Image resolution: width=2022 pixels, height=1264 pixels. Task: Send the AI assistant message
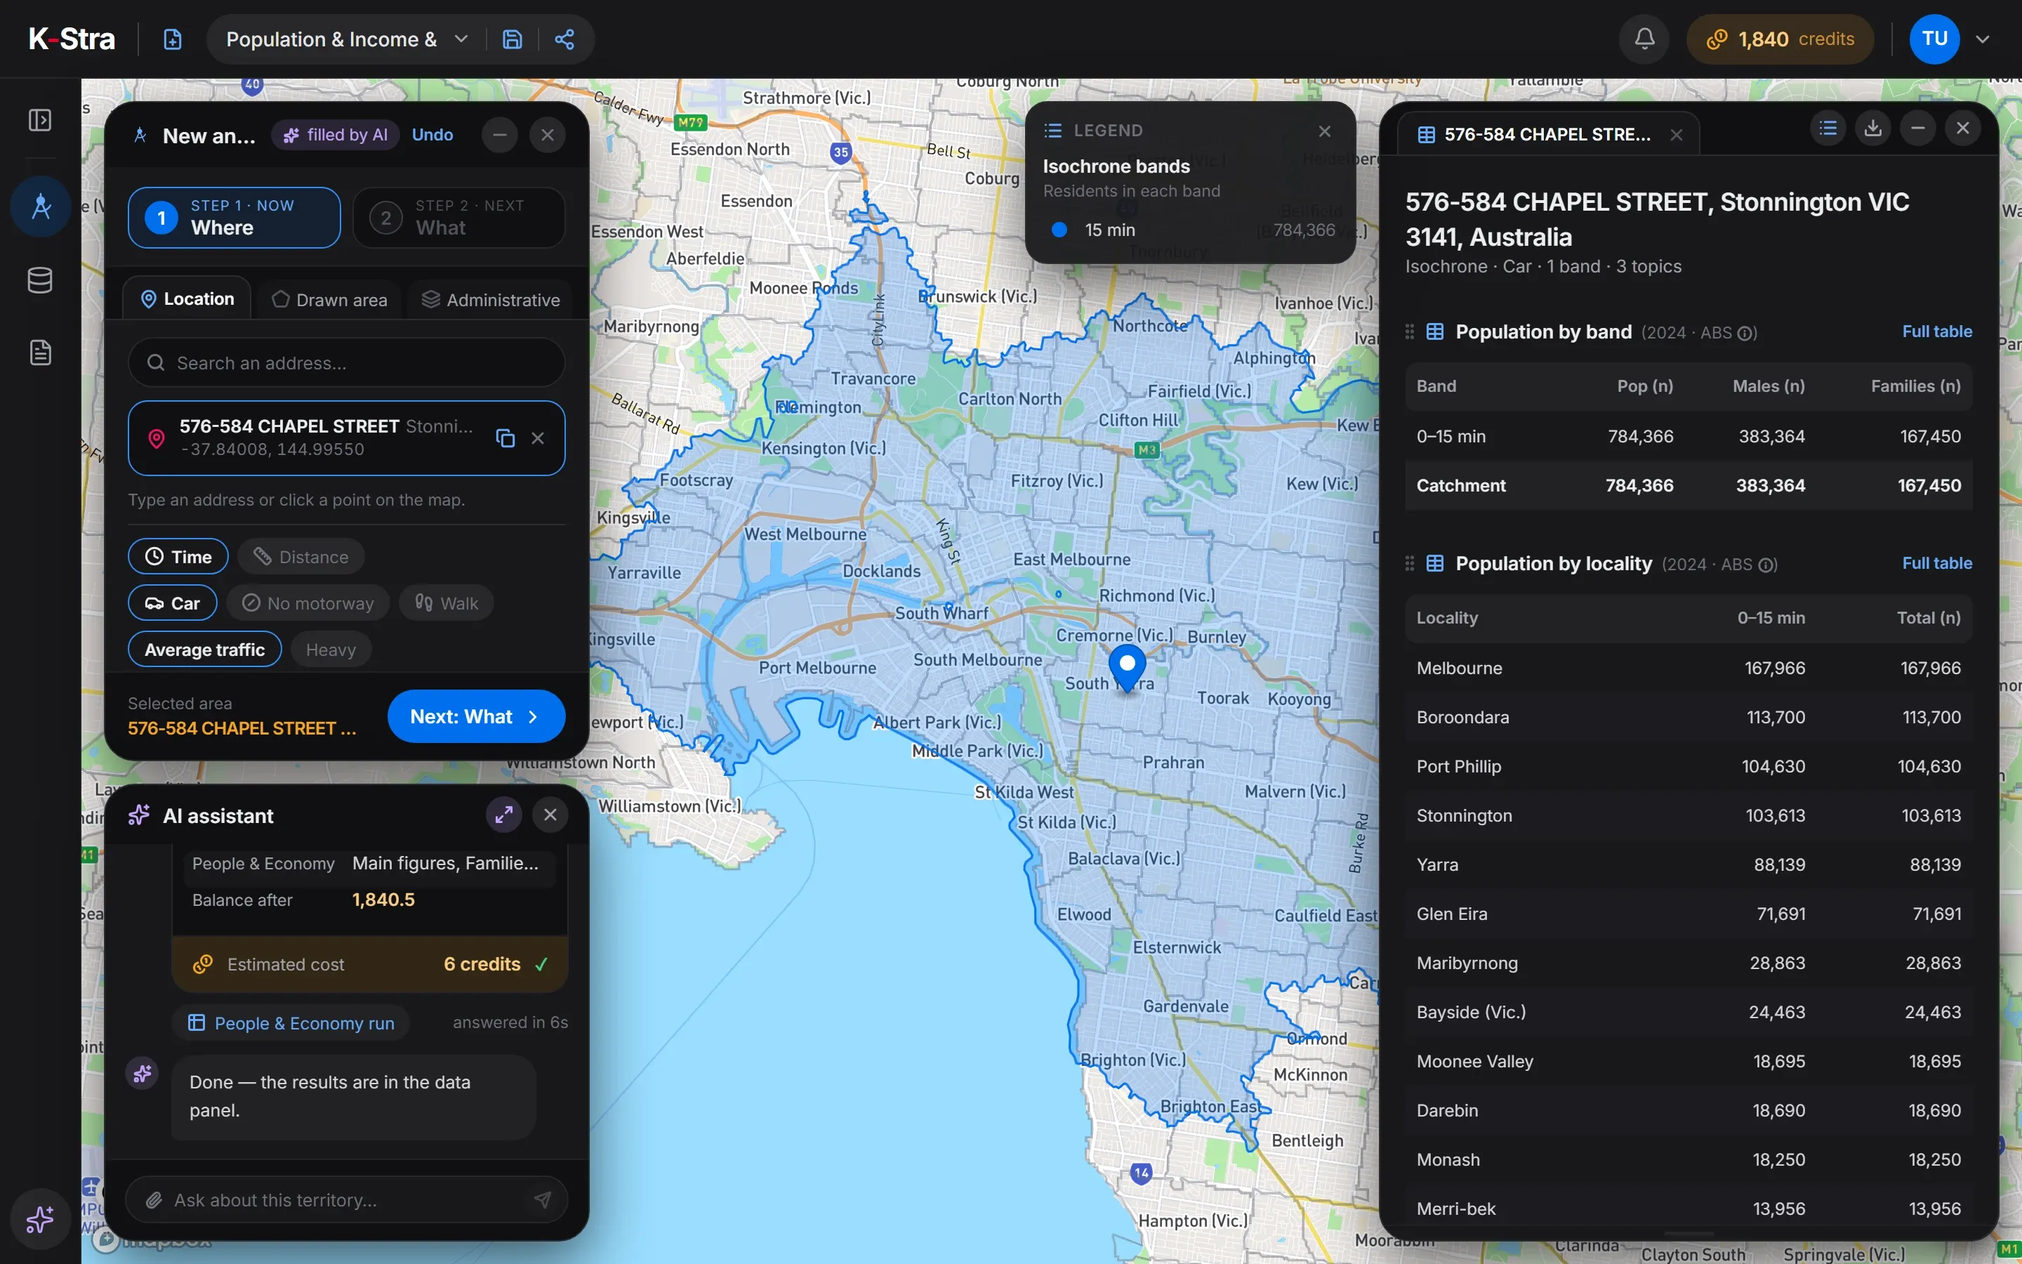[543, 1199]
